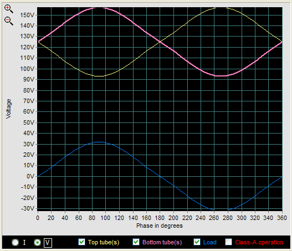Click the zoom out magnifier icon
292x251 pixels.
click(9, 21)
